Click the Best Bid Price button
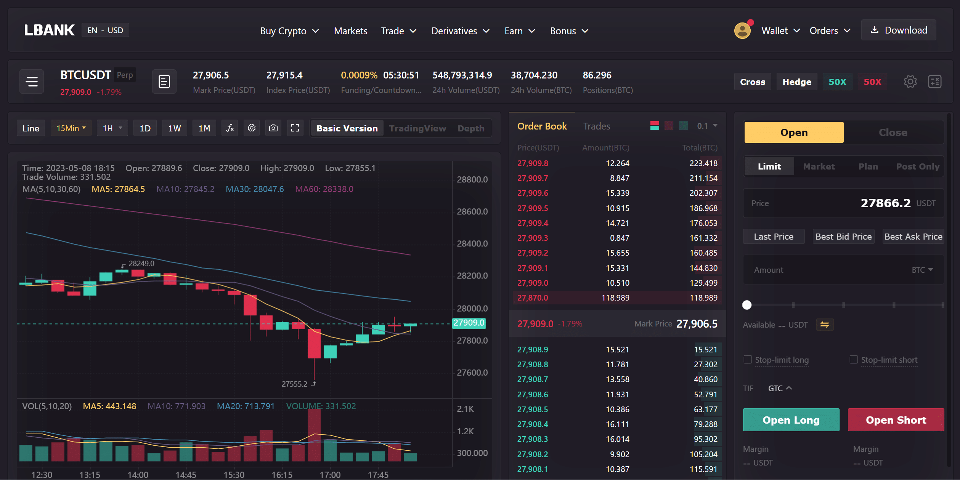 (843, 237)
